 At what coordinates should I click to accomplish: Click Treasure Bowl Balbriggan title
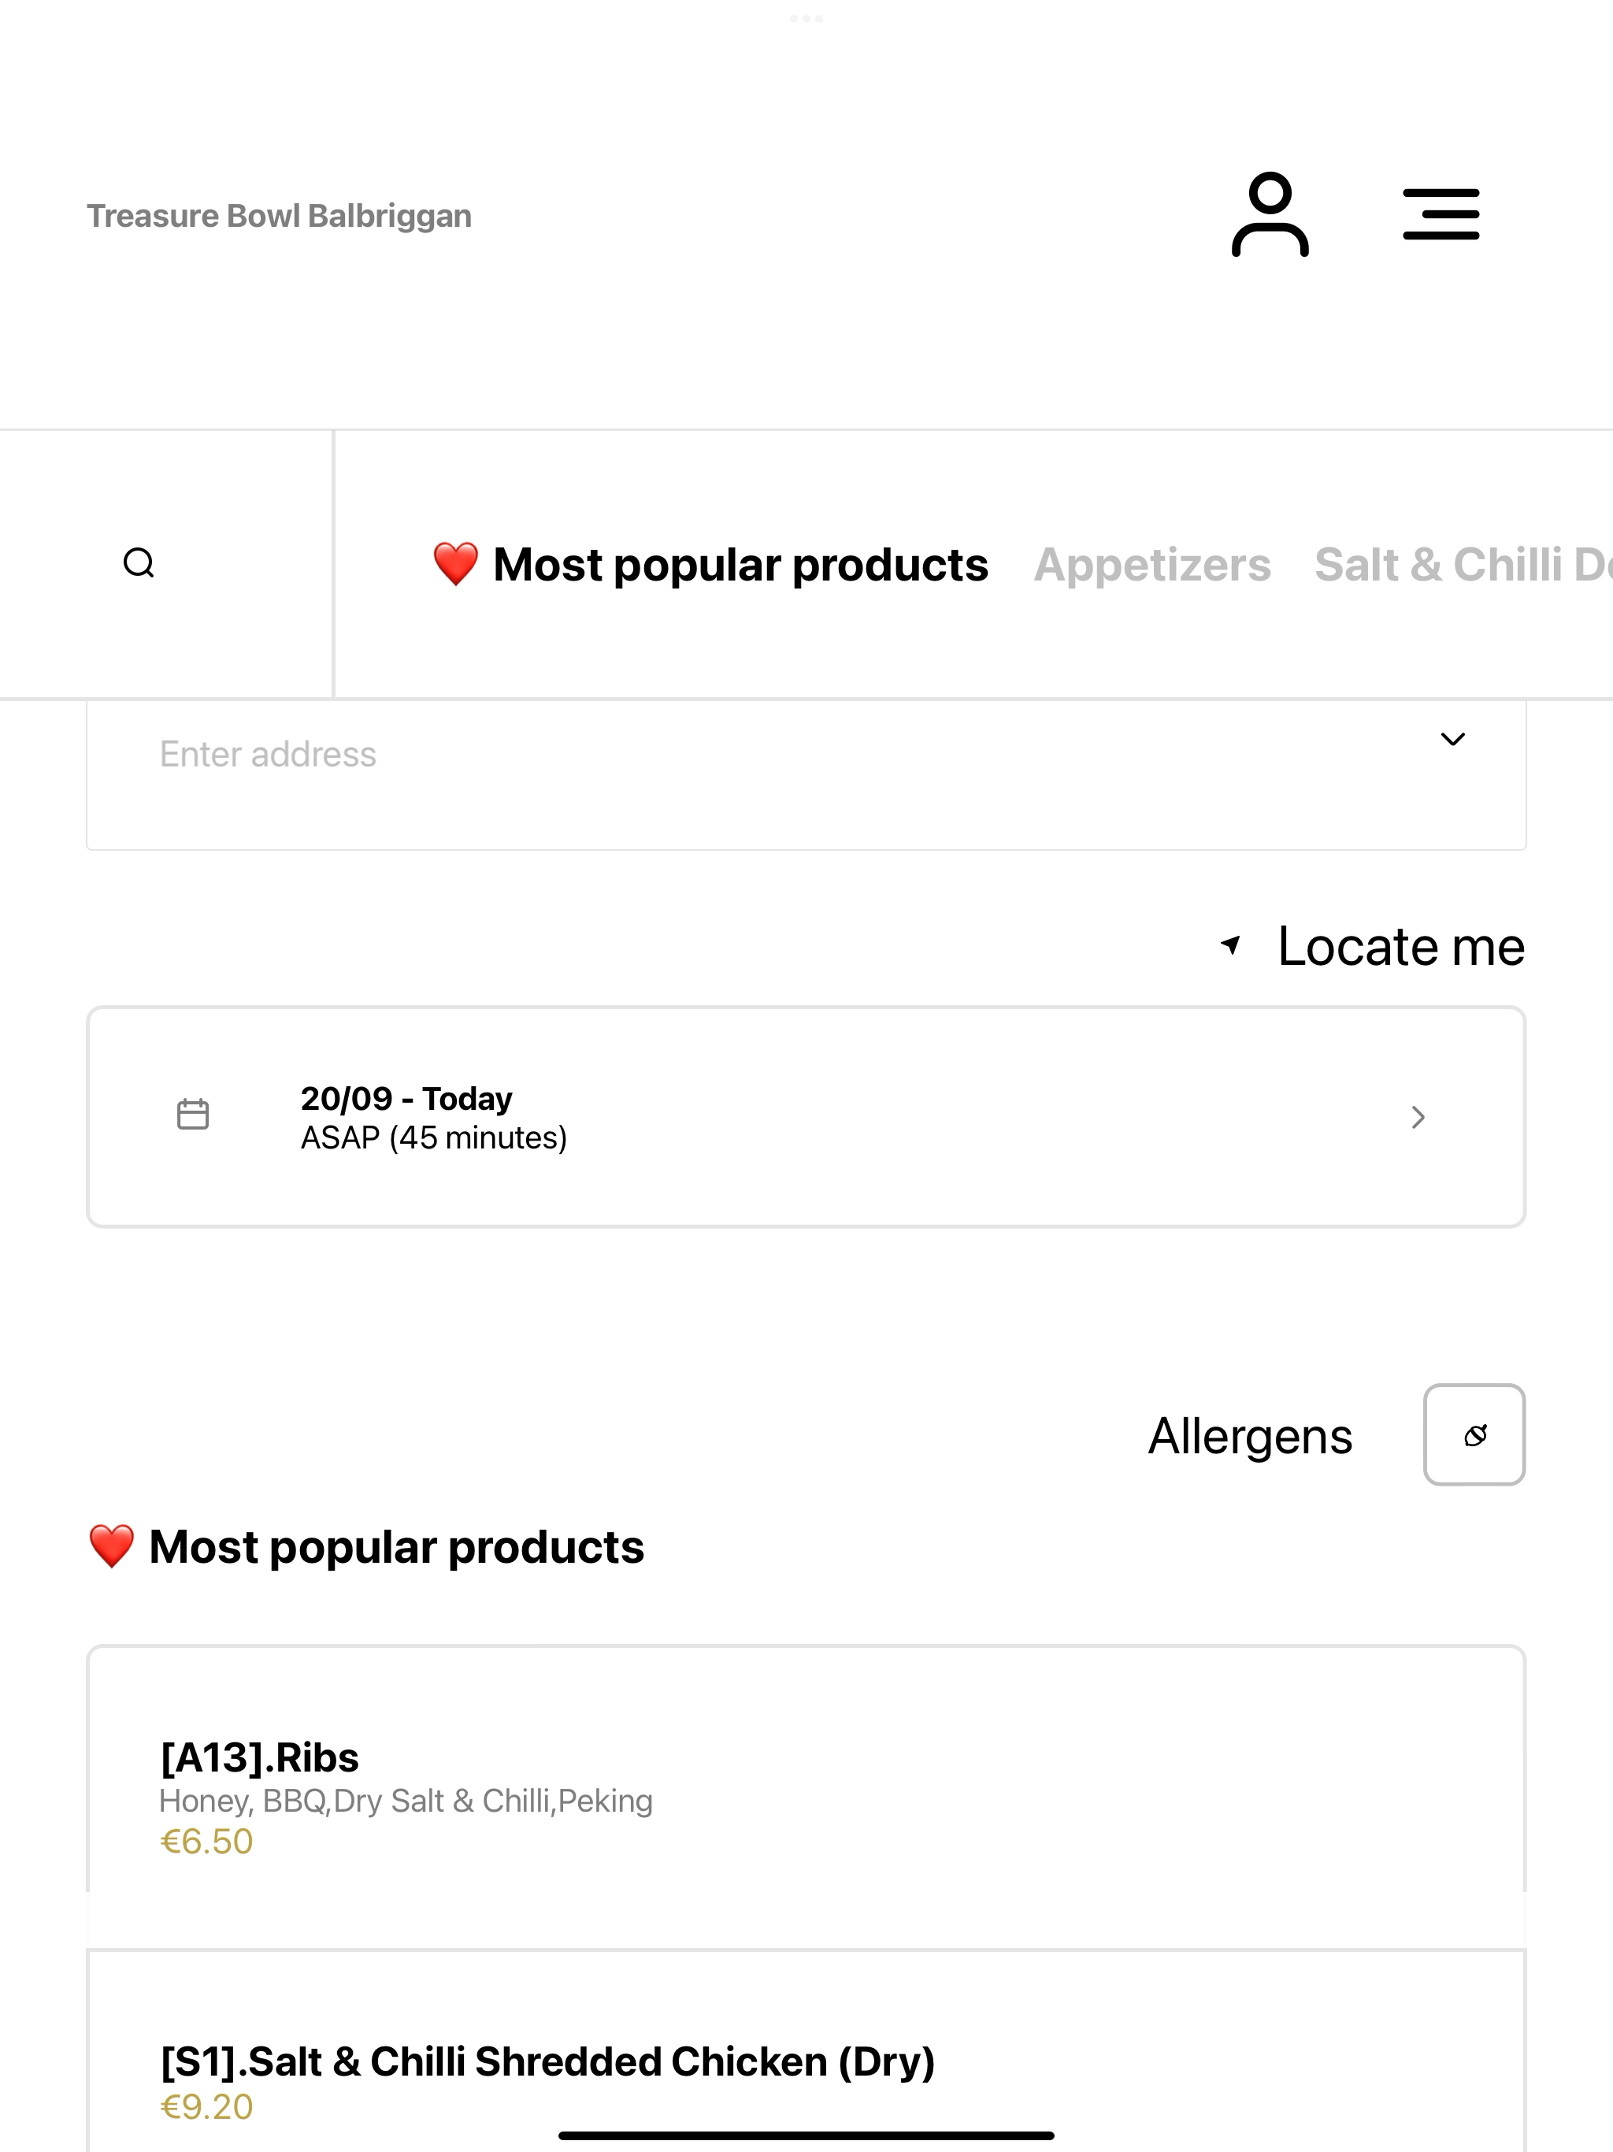pos(280,216)
